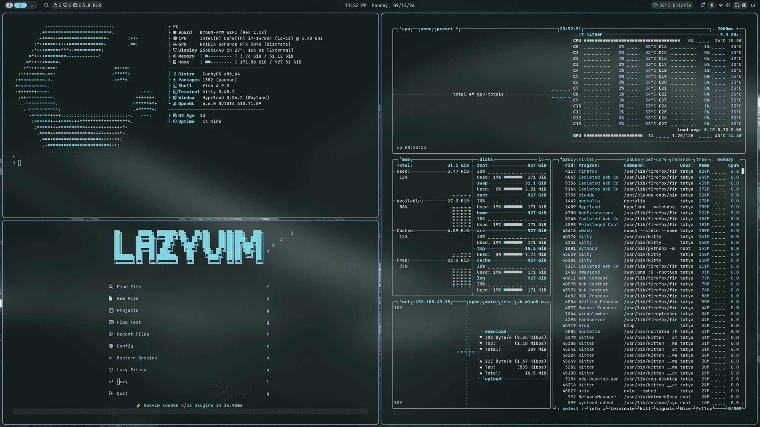Open btop preset selector
Viewport: 760px width, 427px height.
[447, 29]
